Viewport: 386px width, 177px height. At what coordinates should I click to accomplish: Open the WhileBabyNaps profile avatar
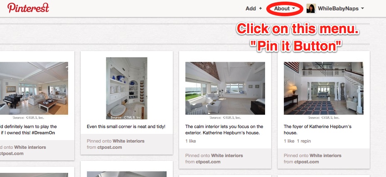[x=311, y=8]
